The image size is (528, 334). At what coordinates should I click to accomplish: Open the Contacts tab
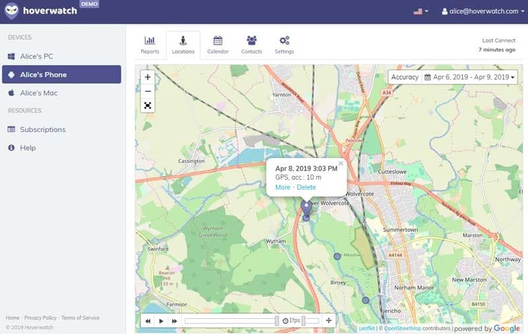(251, 45)
